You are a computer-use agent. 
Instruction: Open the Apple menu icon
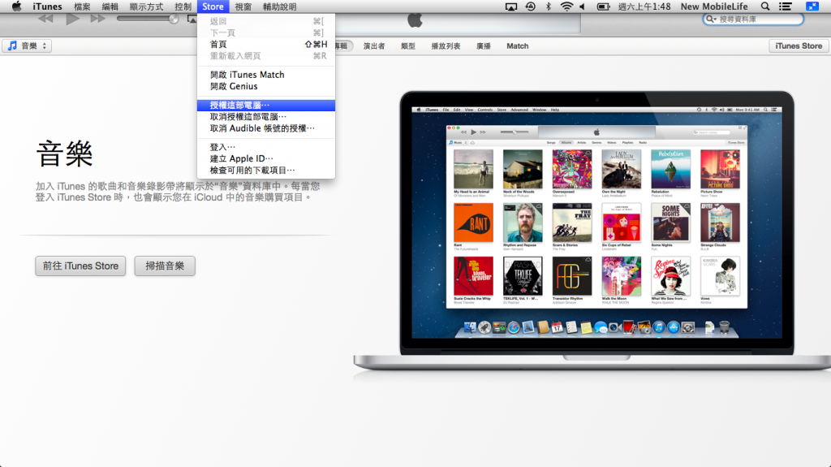(16, 6)
